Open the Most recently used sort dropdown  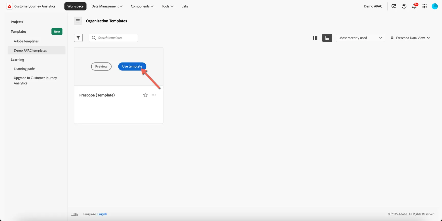[x=360, y=38]
